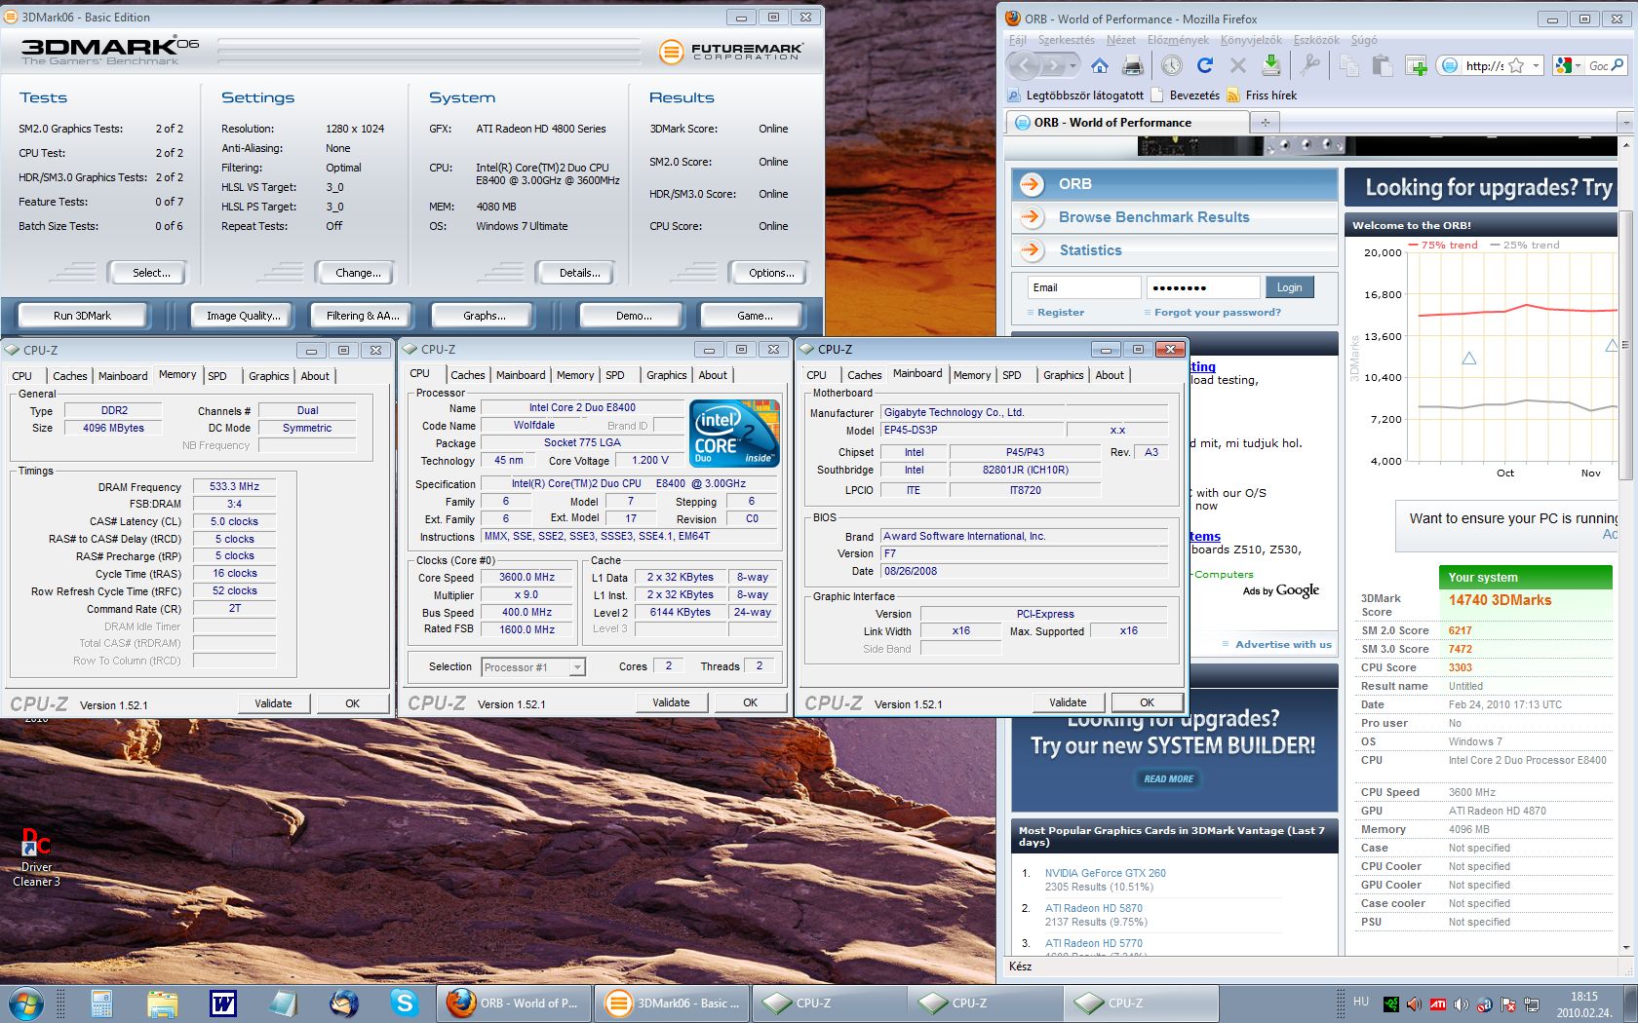Click the Filtering & AA button
The height and width of the screenshot is (1023, 1638).
click(x=363, y=316)
